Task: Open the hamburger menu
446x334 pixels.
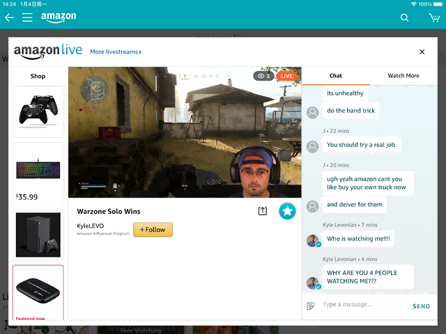Action: point(27,17)
